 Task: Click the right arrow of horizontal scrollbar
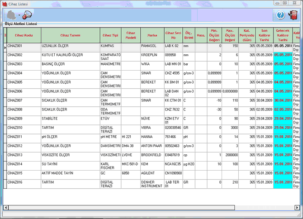(x=297, y=208)
